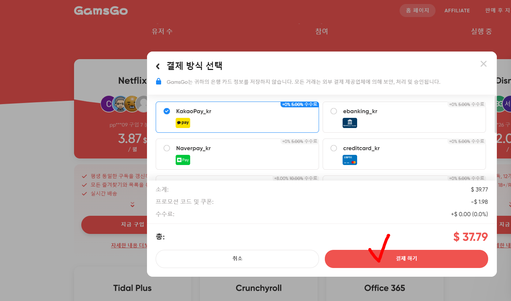Close the payment method dialog
This screenshot has width=511, height=301.
(483, 64)
